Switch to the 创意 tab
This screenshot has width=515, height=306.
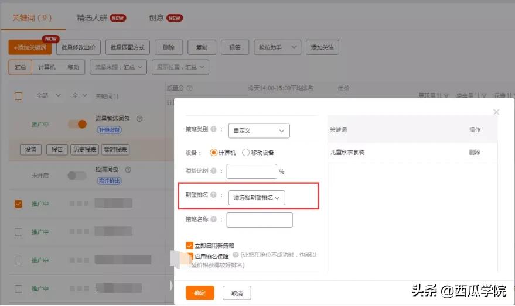[166, 18]
